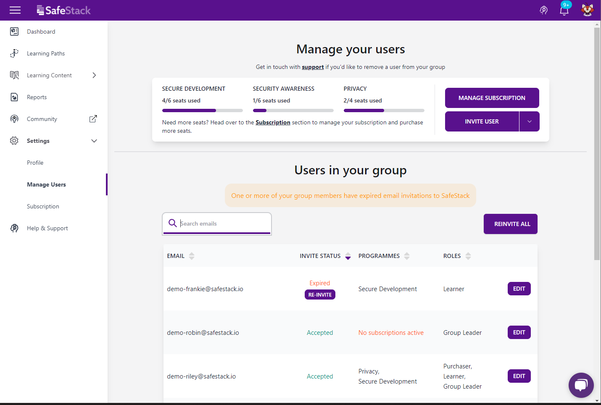Sort the table by Email column

(192, 256)
